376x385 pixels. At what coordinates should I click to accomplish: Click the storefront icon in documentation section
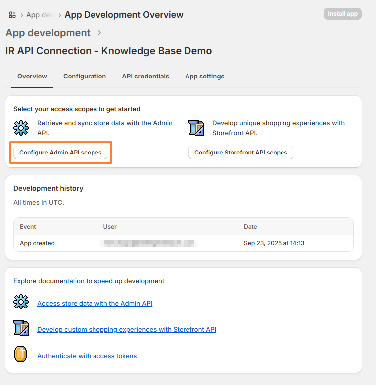pyautogui.click(x=21, y=328)
